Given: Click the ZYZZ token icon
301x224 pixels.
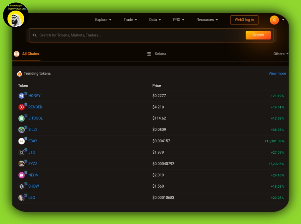Looking at the screenshot, I should point(22,164).
